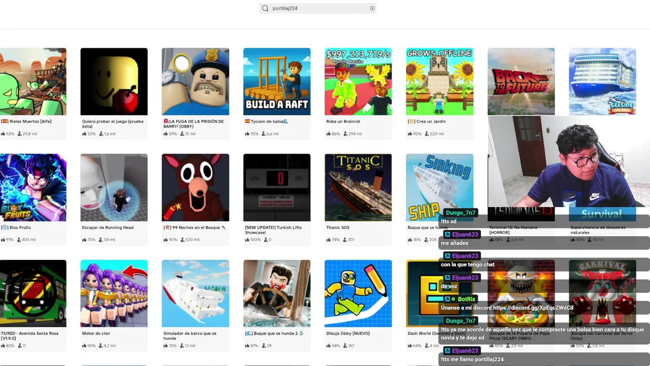
Task: Click LA FUGA DE LA PRISIÓN DE BARRY title
Action: point(193,124)
